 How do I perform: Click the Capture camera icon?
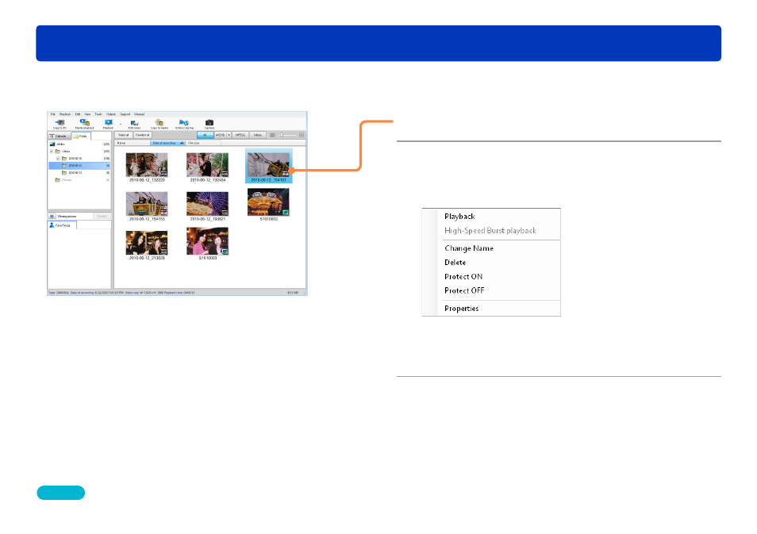point(209,123)
